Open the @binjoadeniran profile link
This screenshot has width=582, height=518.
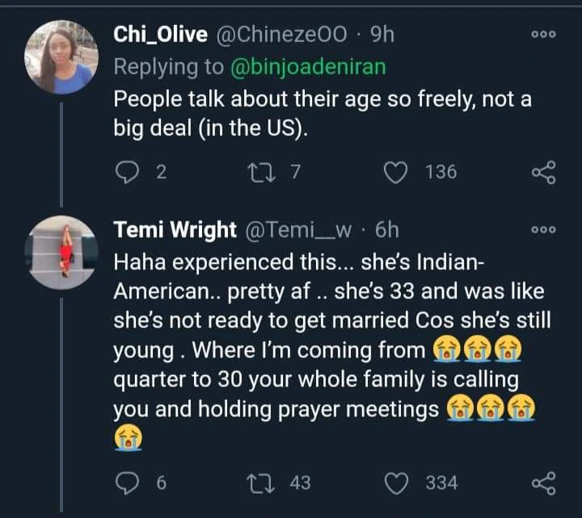click(308, 67)
